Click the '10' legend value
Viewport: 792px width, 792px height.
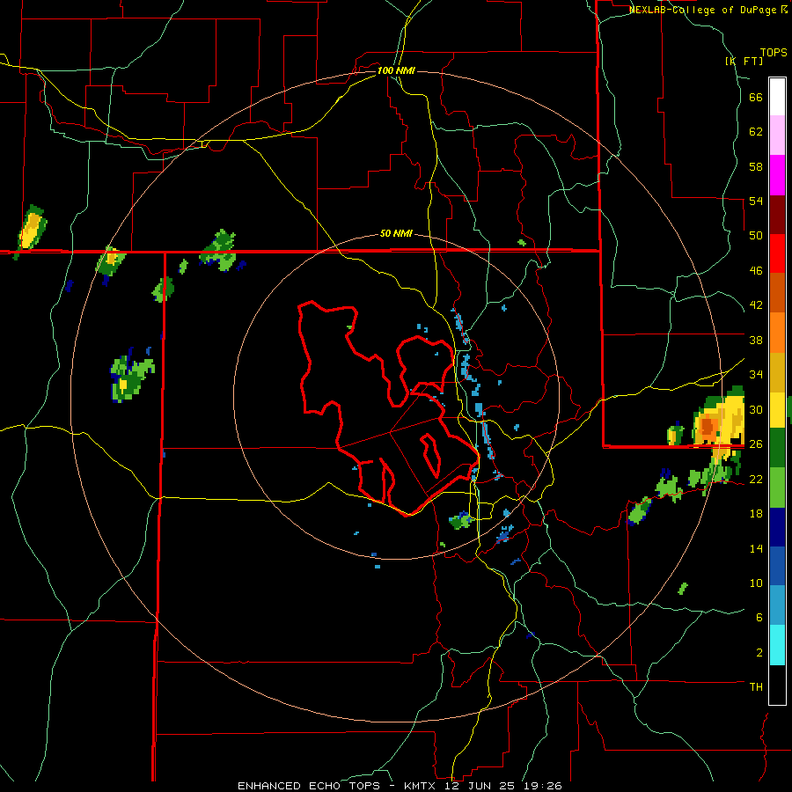point(756,583)
